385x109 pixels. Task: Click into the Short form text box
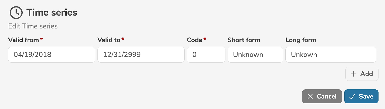point(255,55)
